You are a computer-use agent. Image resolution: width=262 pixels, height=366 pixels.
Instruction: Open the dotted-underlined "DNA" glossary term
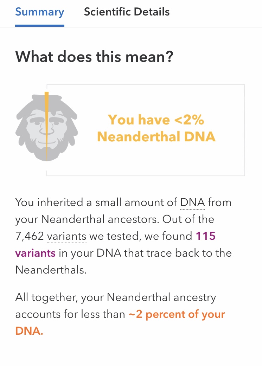click(x=192, y=203)
